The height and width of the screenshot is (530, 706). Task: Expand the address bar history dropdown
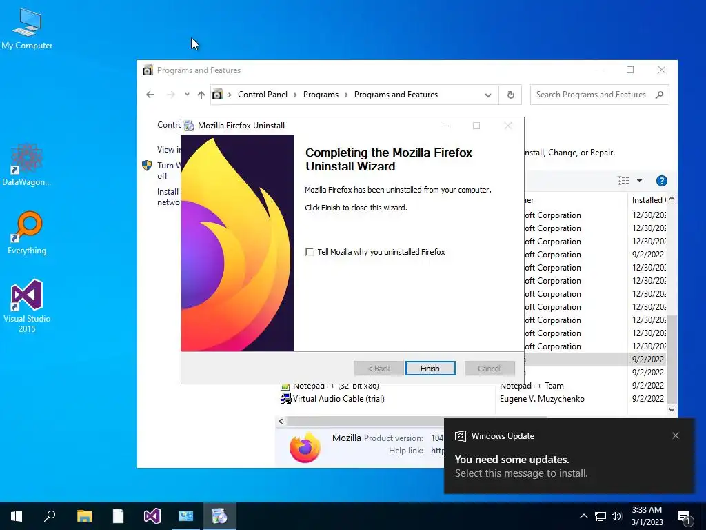pos(487,95)
